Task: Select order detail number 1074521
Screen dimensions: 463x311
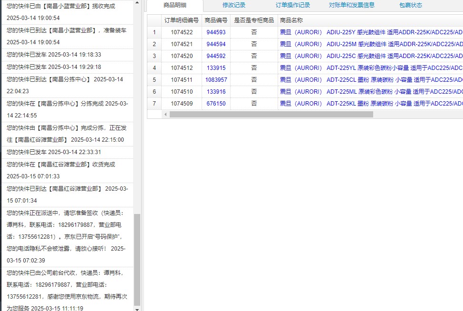Action: (182, 44)
